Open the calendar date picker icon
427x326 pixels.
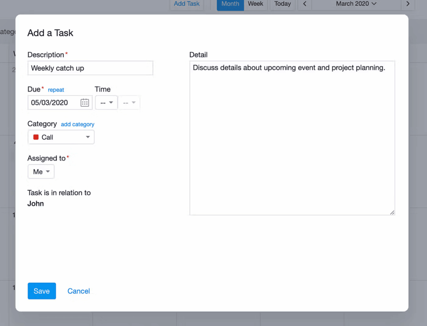point(85,103)
